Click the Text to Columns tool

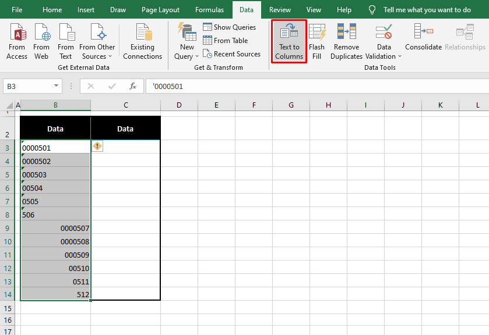coord(289,41)
